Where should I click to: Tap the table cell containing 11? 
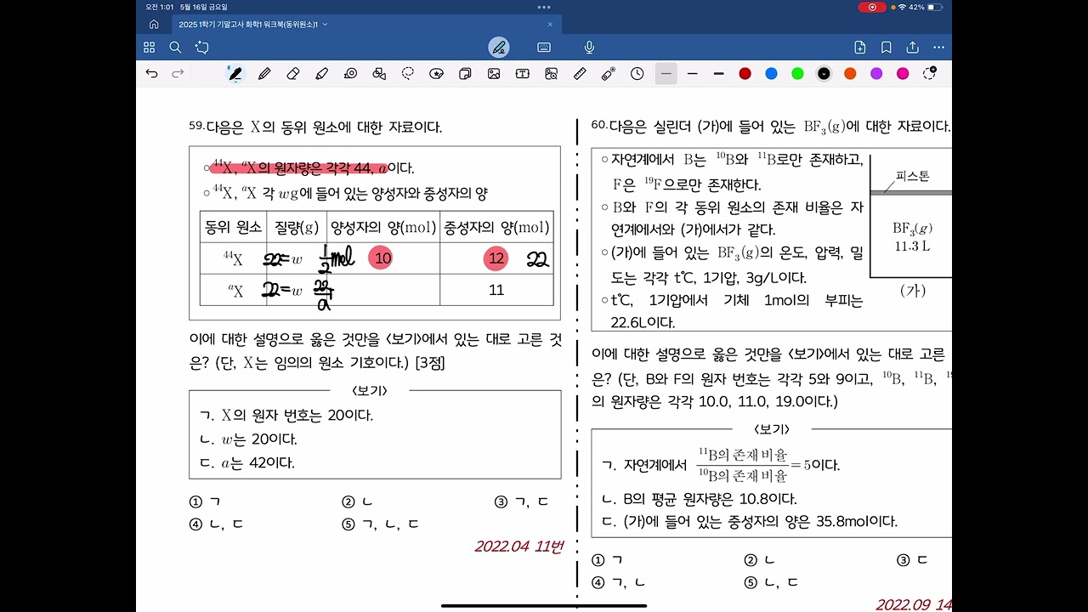tap(496, 290)
